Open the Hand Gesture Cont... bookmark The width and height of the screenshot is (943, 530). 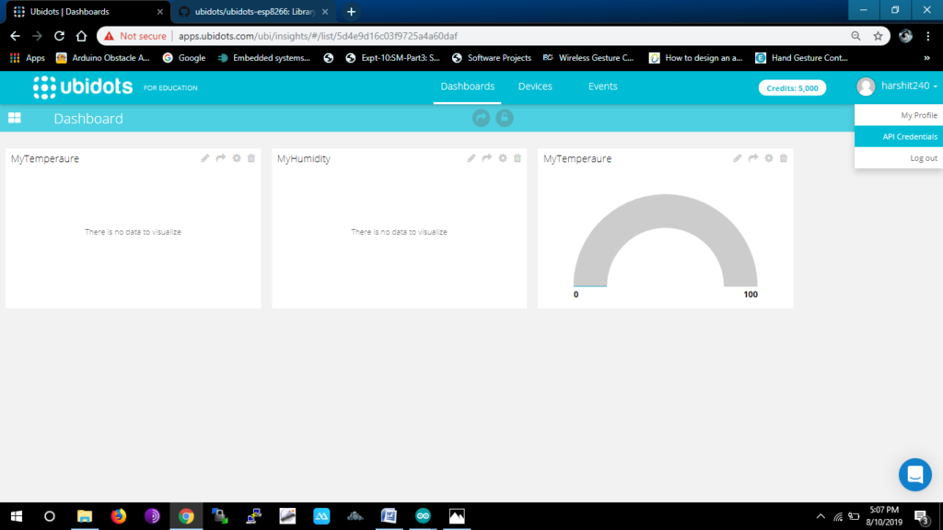click(802, 58)
